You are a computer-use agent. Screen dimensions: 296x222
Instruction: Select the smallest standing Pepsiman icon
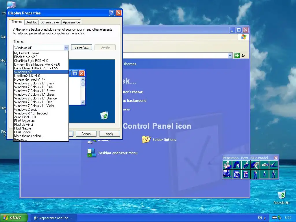click(x=264, y=174)
